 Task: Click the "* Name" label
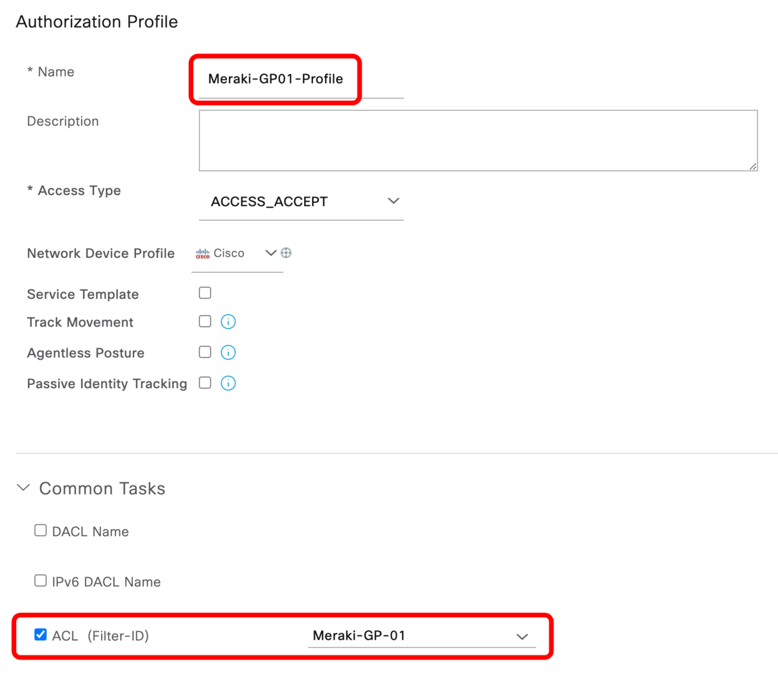(x=51, y=72)
